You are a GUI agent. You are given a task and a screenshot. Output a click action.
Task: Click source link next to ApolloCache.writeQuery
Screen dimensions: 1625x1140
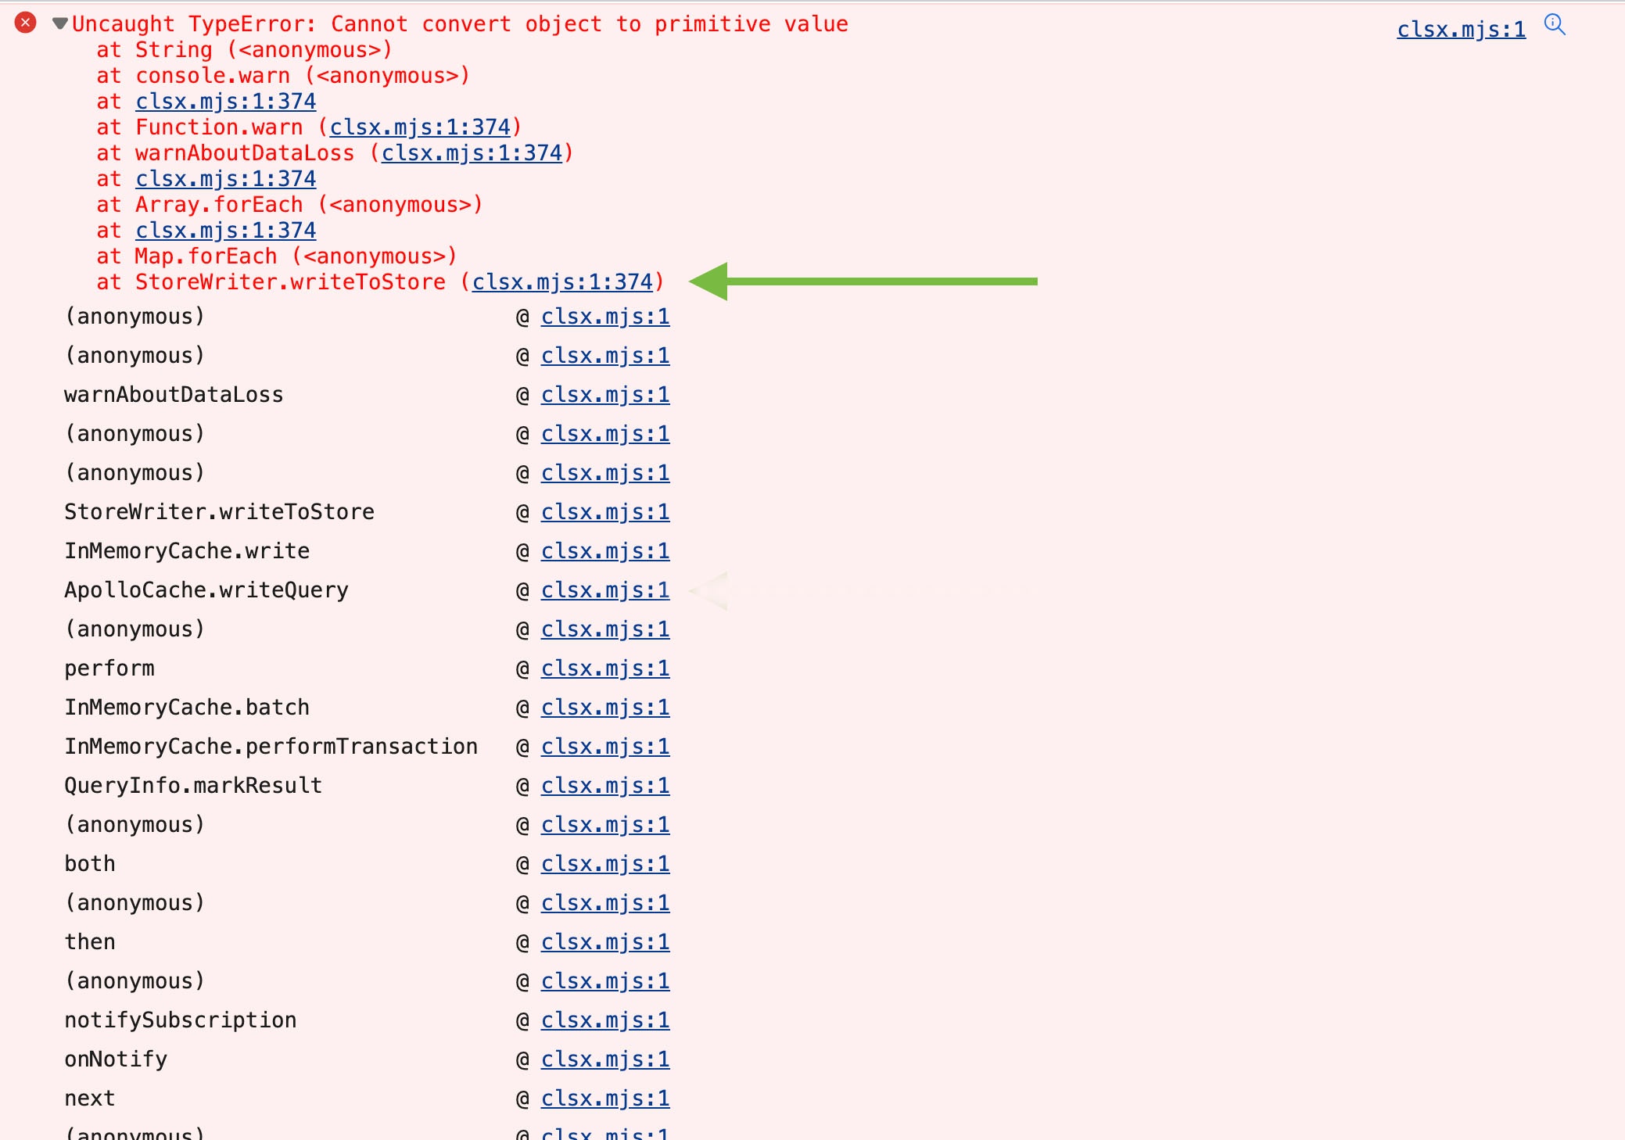[x=604, y=590]
